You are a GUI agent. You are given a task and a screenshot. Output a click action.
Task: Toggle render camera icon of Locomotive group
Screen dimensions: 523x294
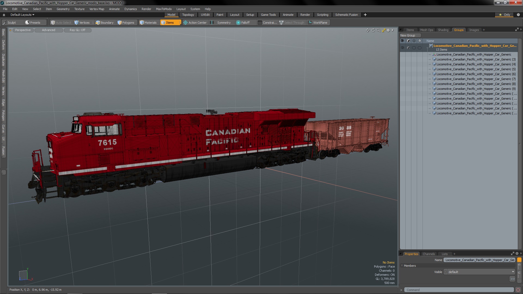408,48
